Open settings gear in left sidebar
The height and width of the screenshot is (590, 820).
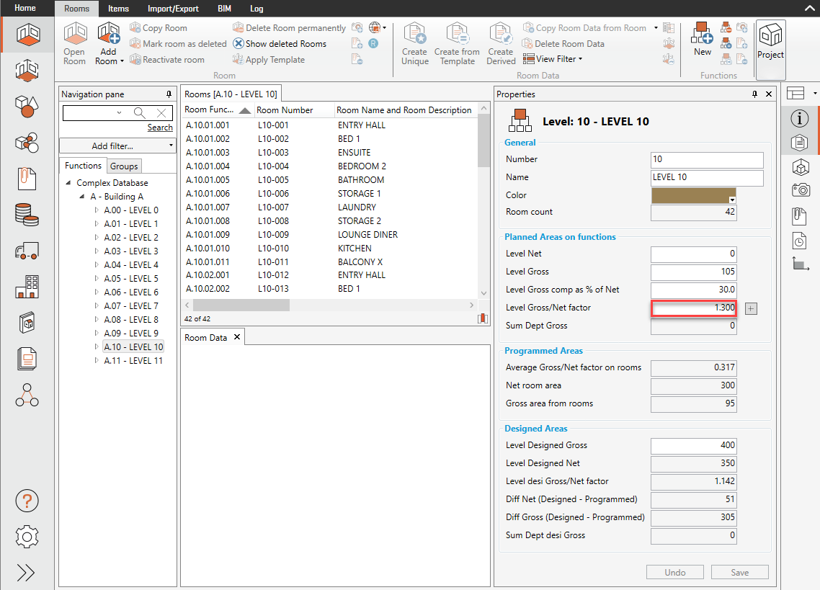click(x=27, y=537)
